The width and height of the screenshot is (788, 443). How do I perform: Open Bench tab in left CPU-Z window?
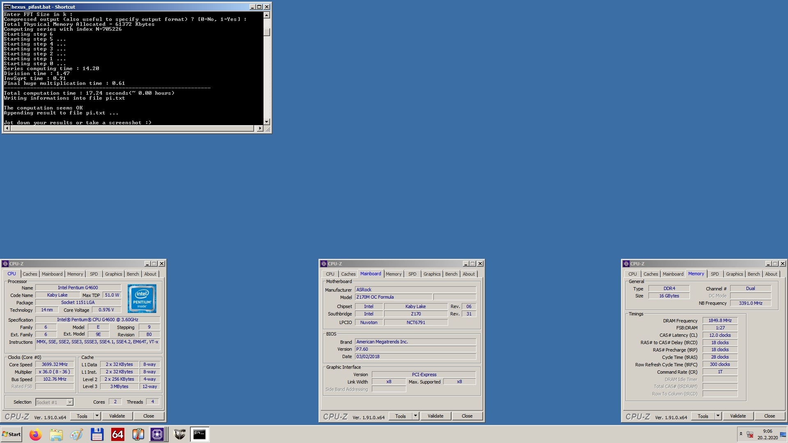click(x=133, y=274)
